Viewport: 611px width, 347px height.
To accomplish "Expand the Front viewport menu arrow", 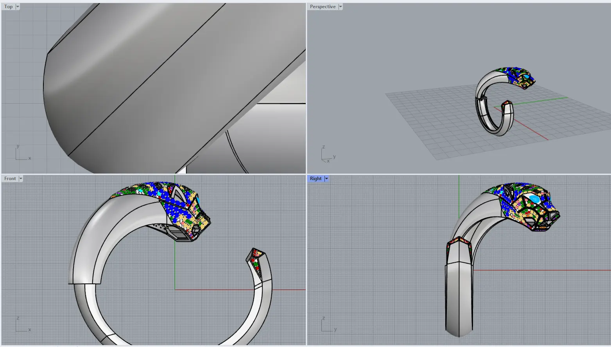I will coord(21,179).
